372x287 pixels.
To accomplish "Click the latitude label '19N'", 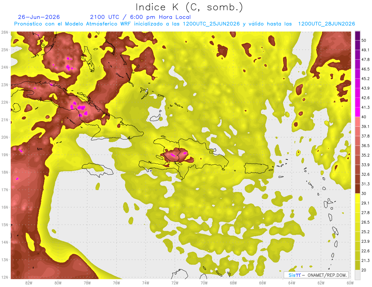I will pos(5,155).
